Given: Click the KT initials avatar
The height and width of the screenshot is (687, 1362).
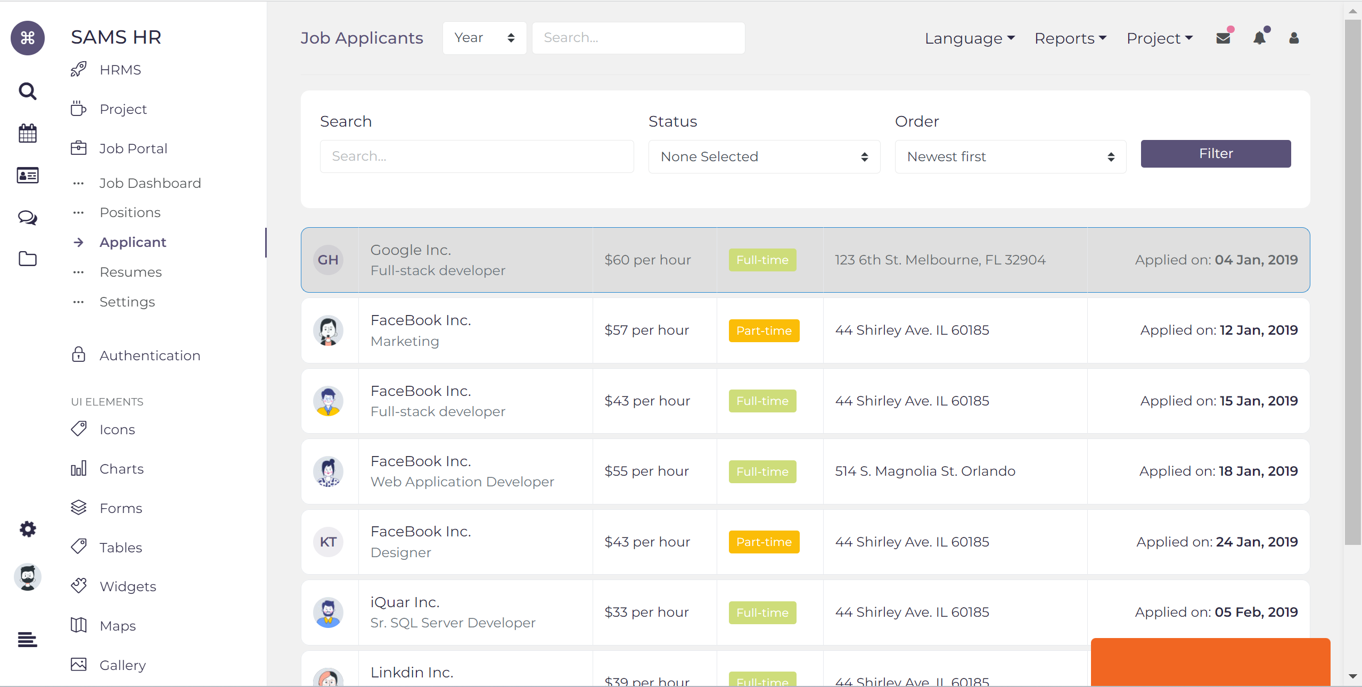Looking at the screenshot, I should pos(328,542).
